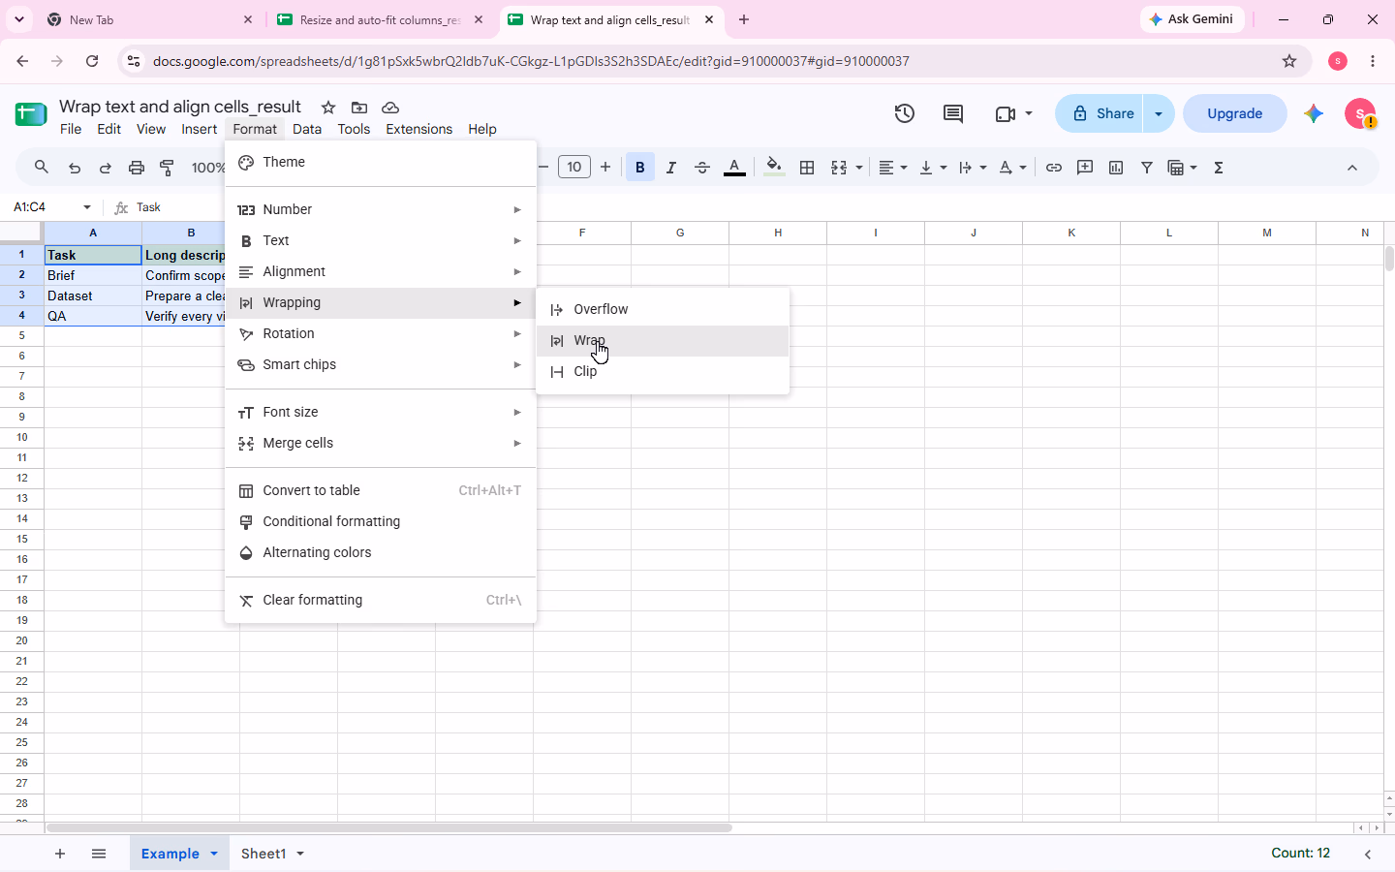Click the Share button
Screen dimensions: 1395x872
pyautogui.click(x=1100, y=113)
